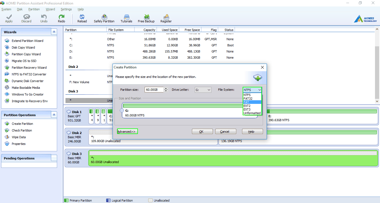
Task: Select the 136.19GB NTFS block on Disk 2
Action: [x=298, y=137]
